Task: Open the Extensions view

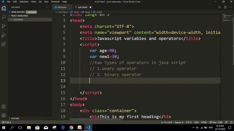Action: [4, 44]
